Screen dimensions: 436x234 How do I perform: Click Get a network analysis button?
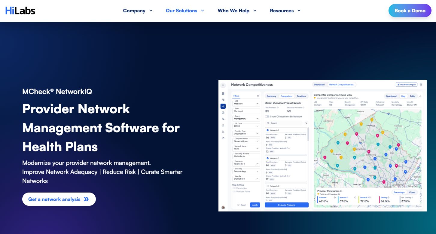click(59, 199)
